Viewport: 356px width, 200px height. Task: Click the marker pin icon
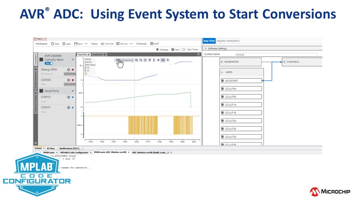pyautogui.click(x=150, y=60)
